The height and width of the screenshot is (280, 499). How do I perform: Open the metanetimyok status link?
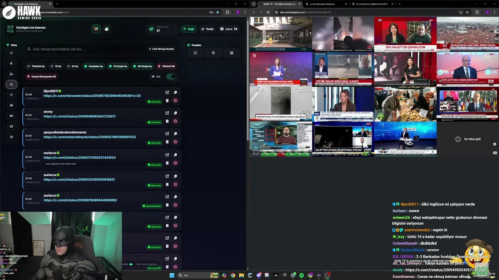click(90, 137)
